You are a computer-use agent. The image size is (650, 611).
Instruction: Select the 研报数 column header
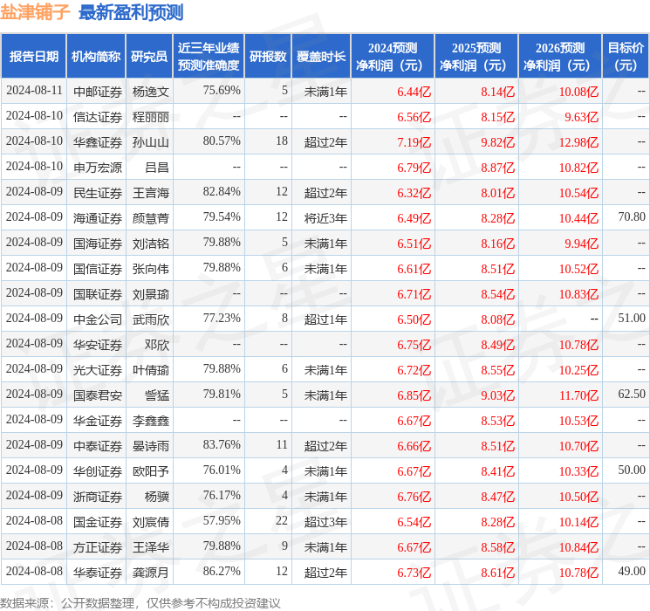coord(268,57)
